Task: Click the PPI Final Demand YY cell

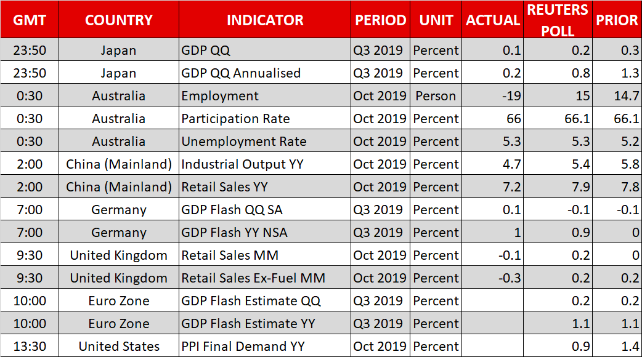Action: tap(243, 347)
